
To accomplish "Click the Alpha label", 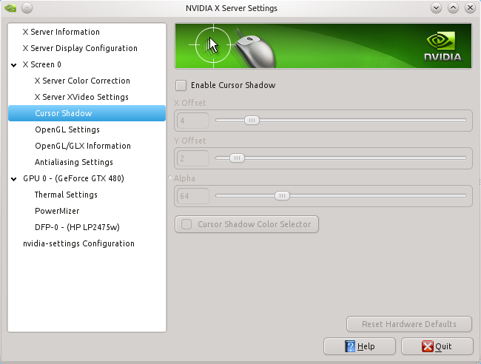I will point(184,178).
